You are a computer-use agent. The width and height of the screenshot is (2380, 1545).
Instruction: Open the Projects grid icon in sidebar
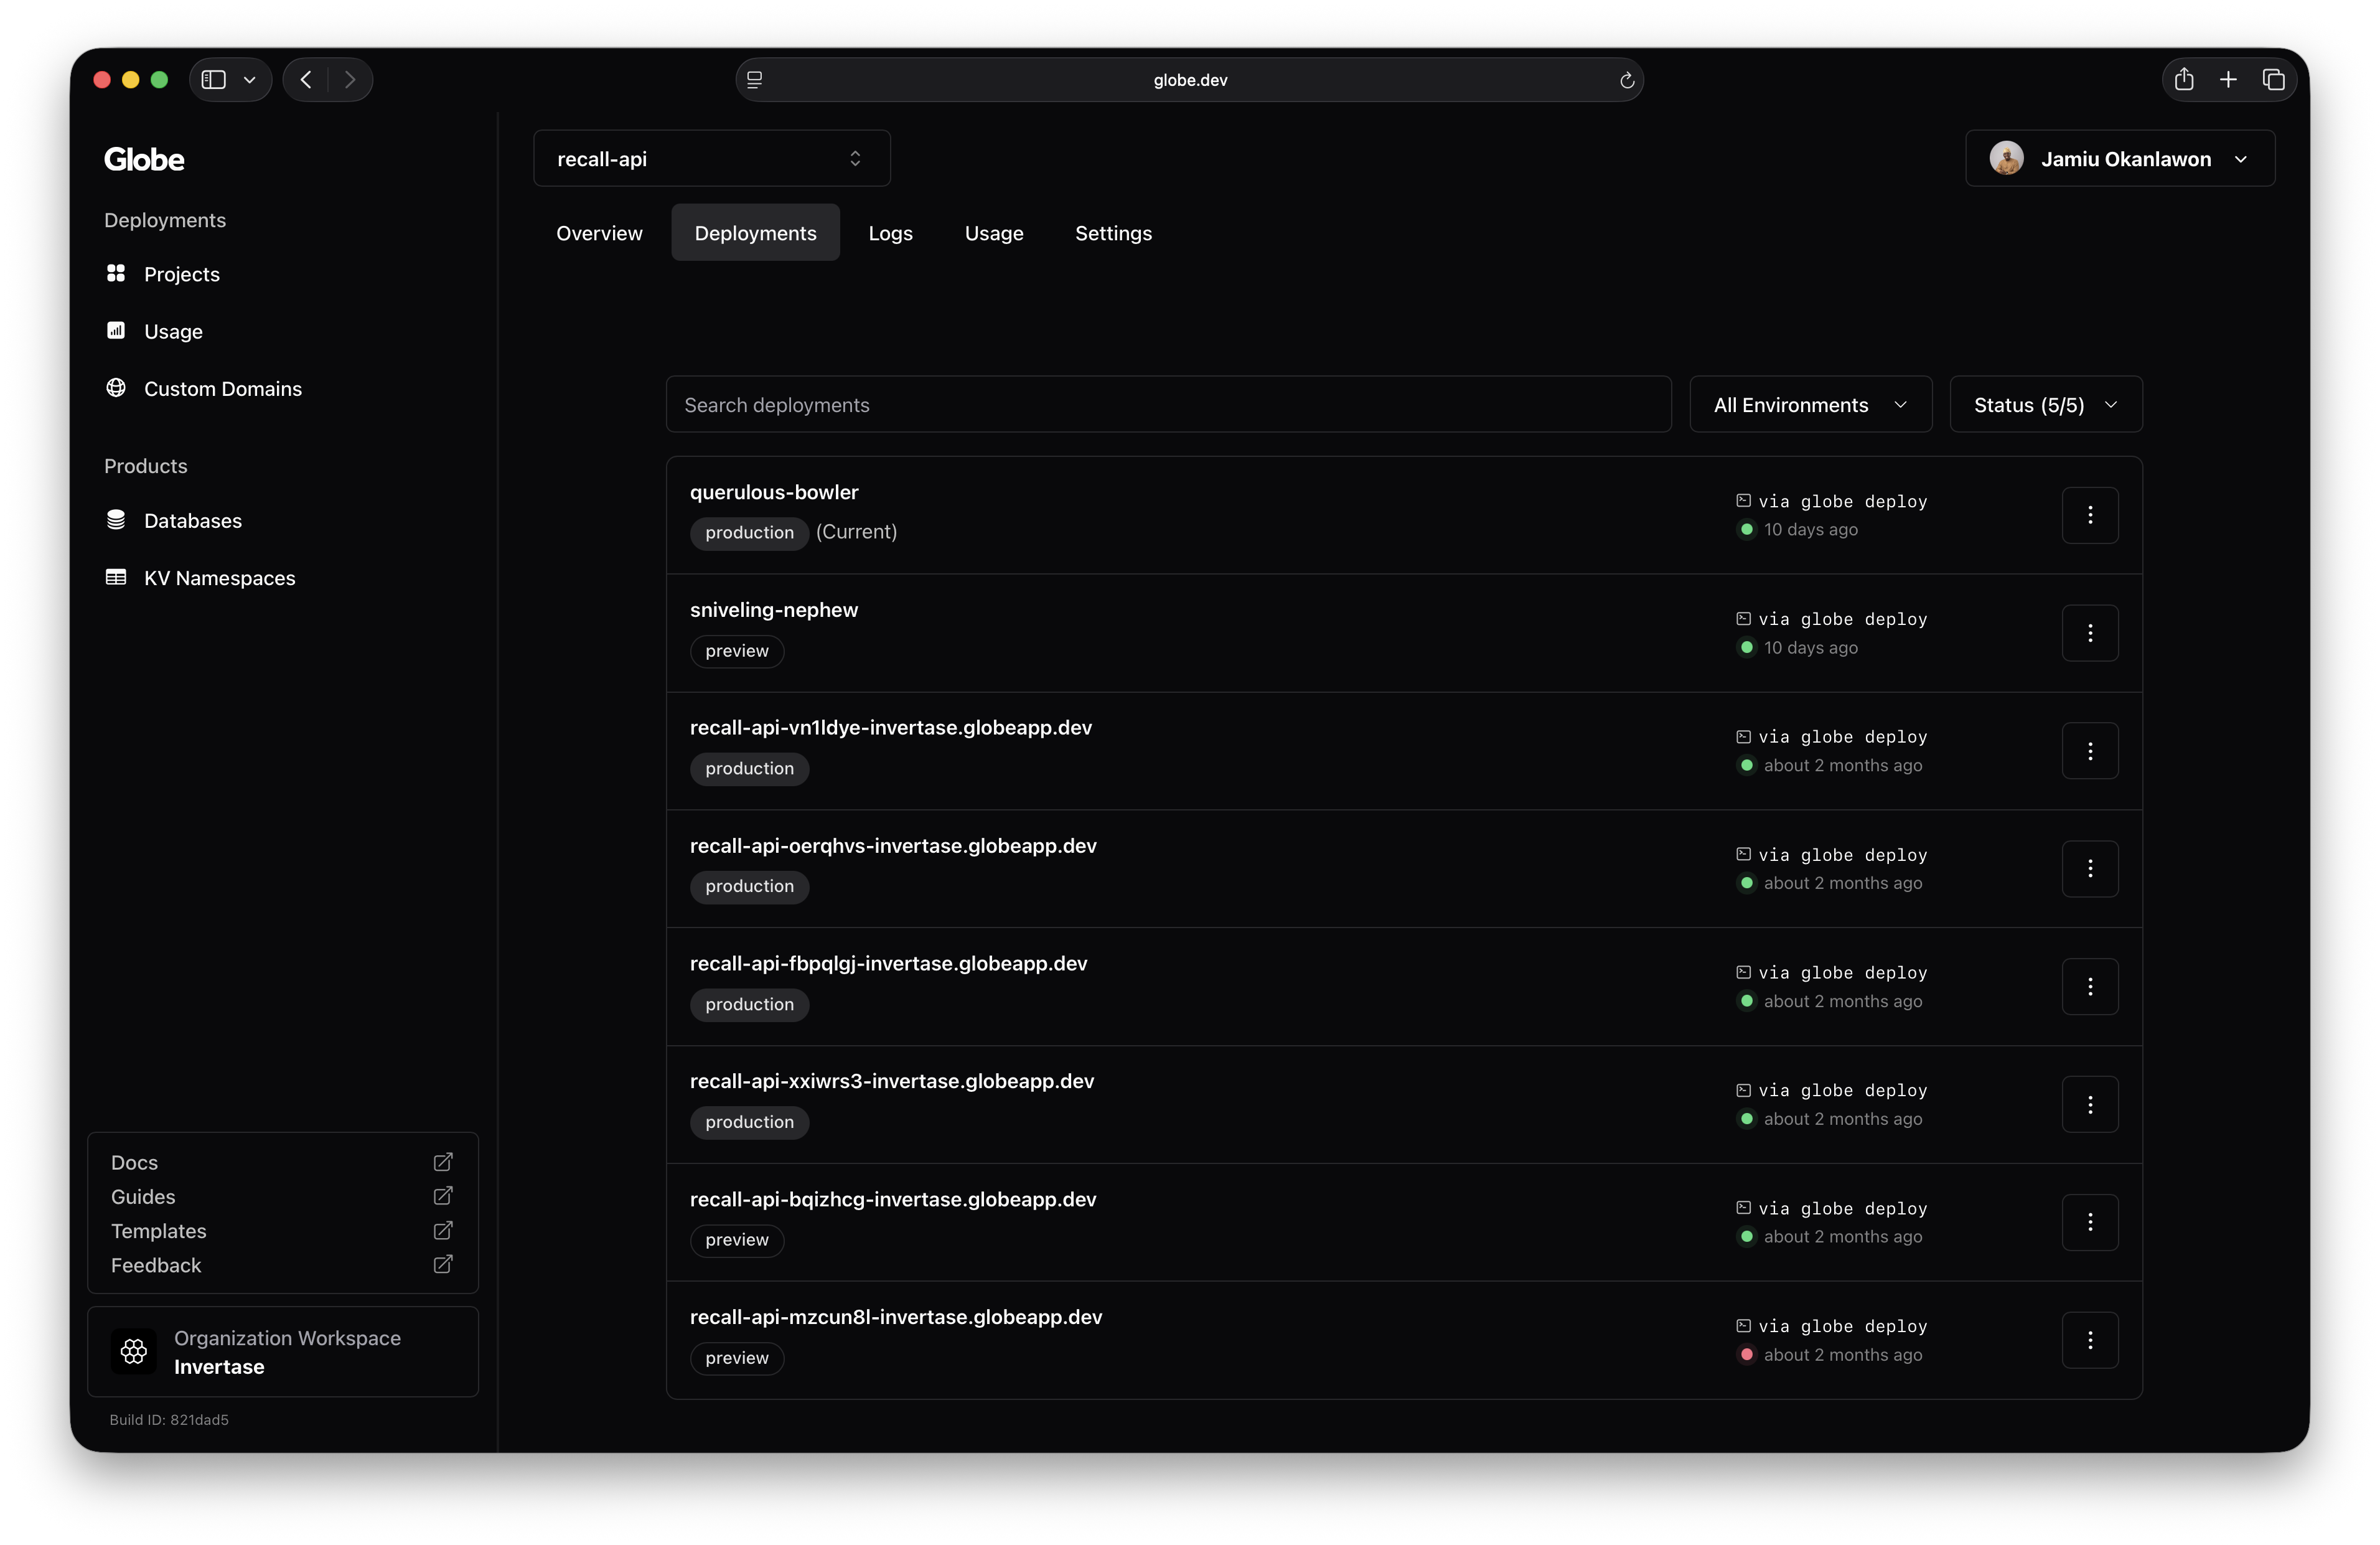coord(116,273)
